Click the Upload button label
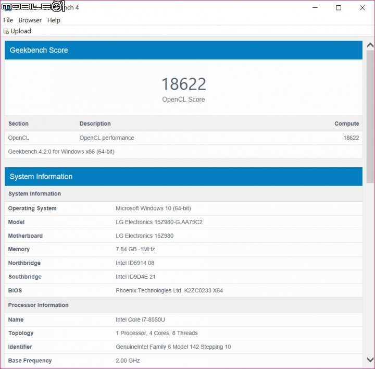This screenshot has height=369, width=375. pos(21,31)
